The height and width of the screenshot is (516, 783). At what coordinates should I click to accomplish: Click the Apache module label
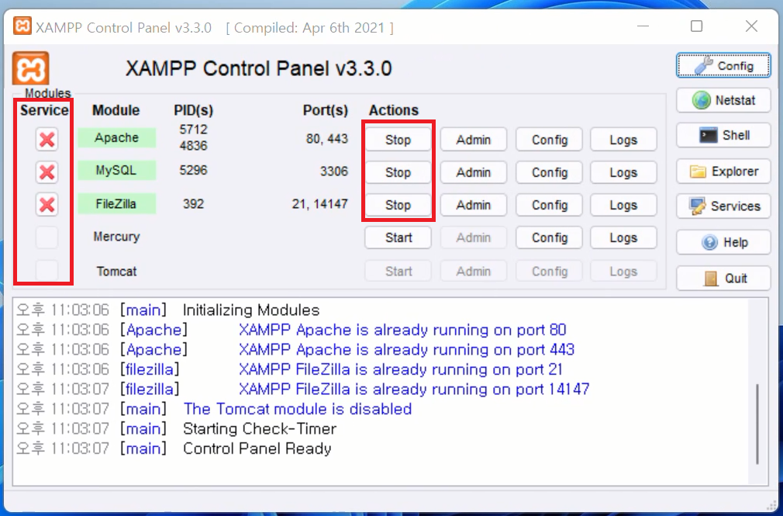click(117, 137)
